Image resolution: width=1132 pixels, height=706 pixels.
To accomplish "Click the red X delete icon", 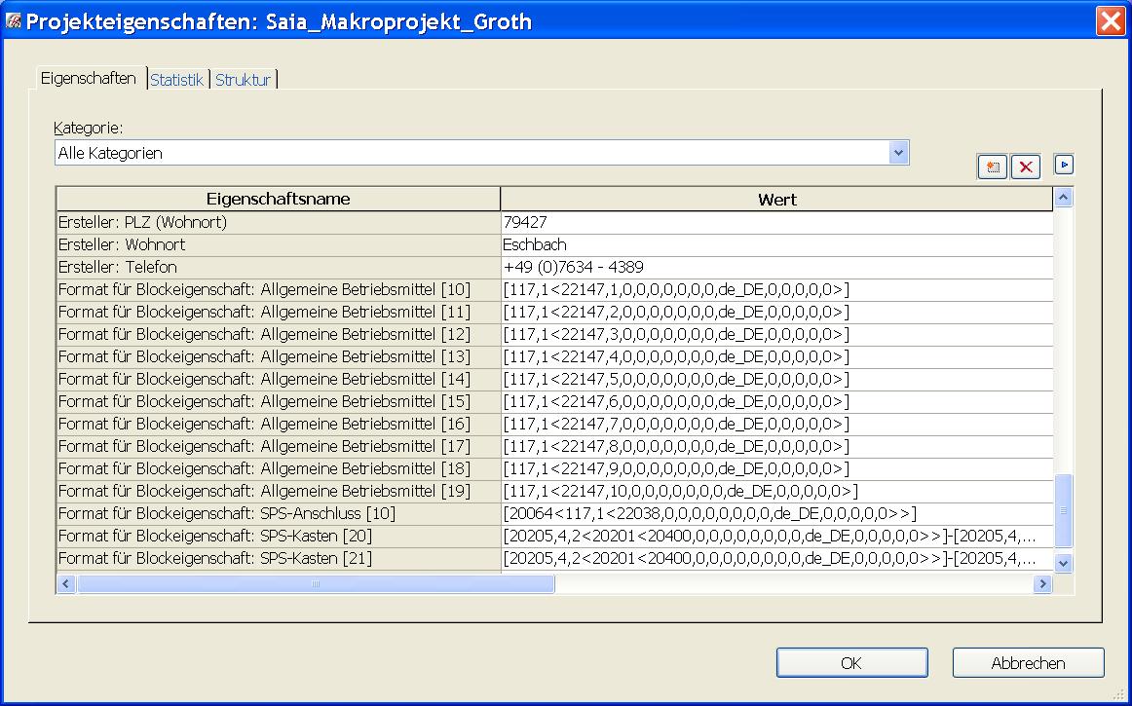I will 1025,167.
